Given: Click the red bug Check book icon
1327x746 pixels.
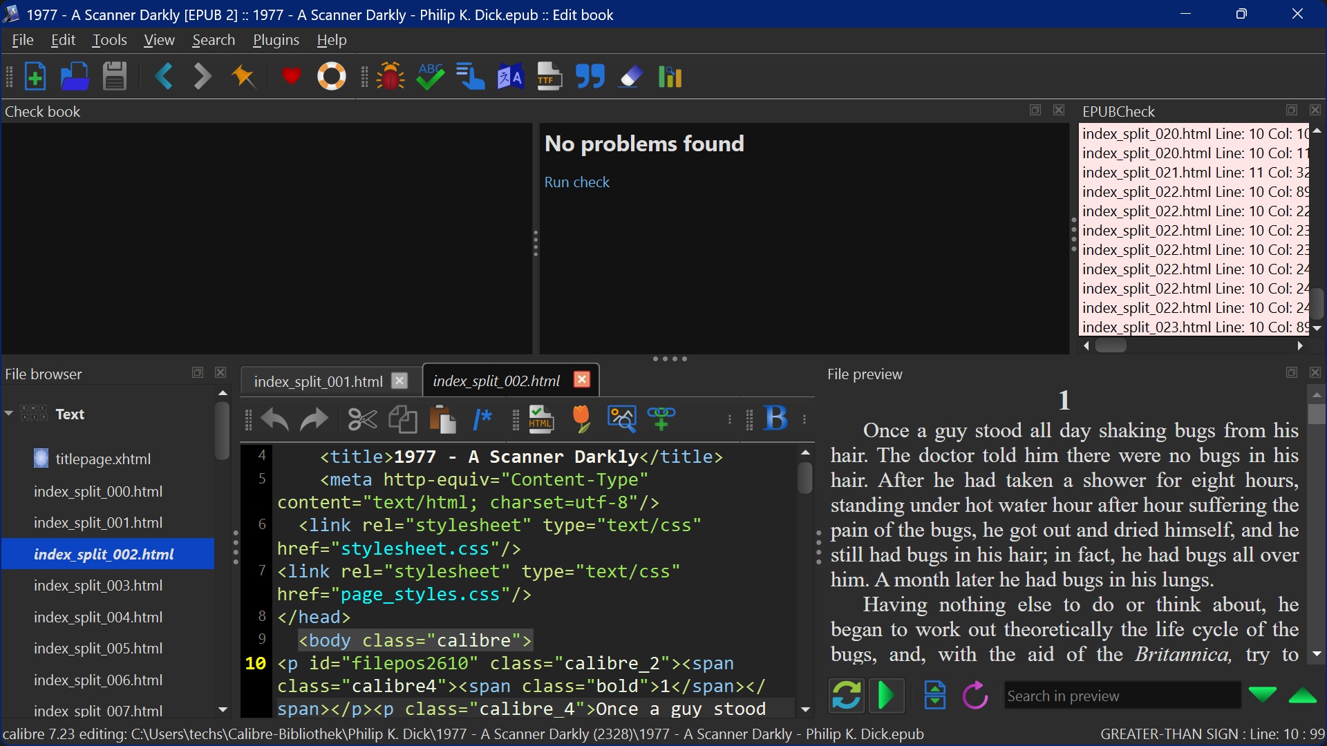Looking at the screenshot, I should [x=390, y=77].
